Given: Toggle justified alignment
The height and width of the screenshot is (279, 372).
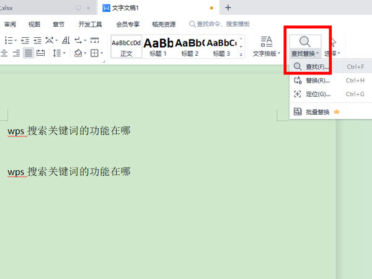Looking at the screenshot, I should click(x=29, y=53).
